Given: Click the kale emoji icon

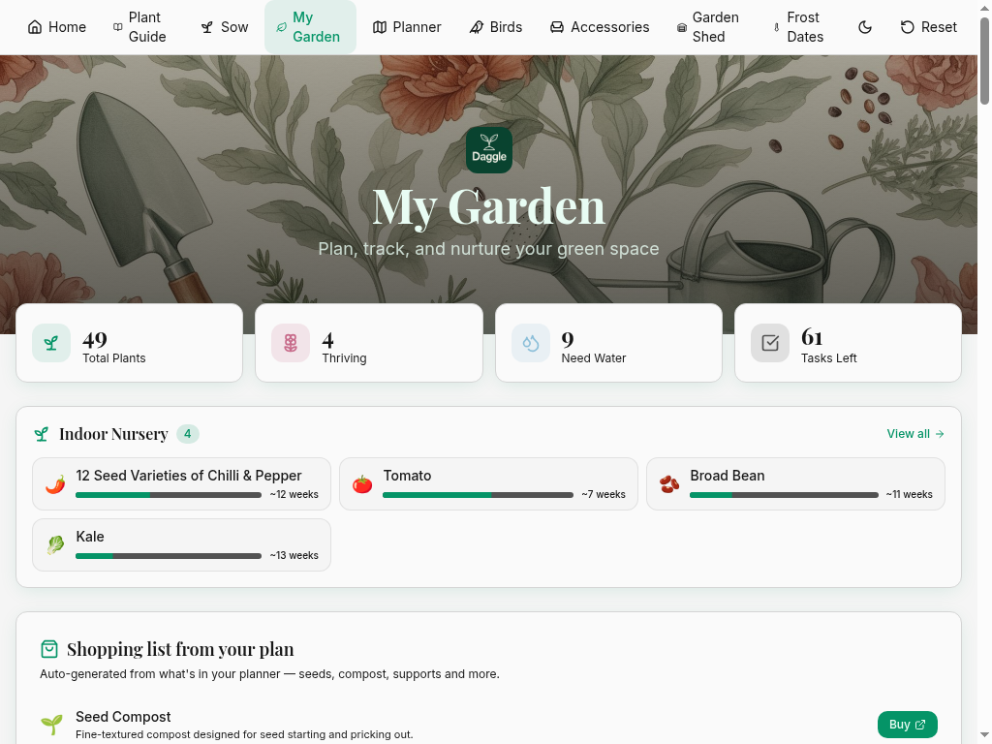Looking at the screenshot, I should click(x=55, y=545).
